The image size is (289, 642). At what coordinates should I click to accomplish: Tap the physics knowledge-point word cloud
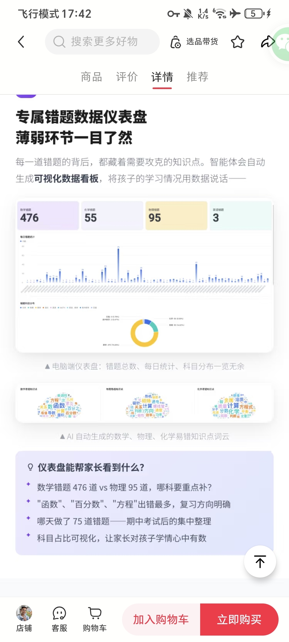click(147, 406)
